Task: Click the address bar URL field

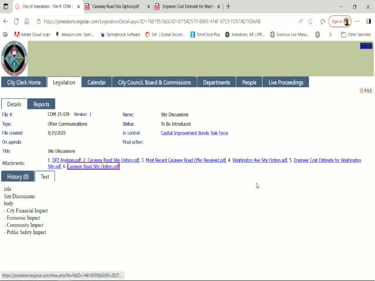Action: pos(152,22)
